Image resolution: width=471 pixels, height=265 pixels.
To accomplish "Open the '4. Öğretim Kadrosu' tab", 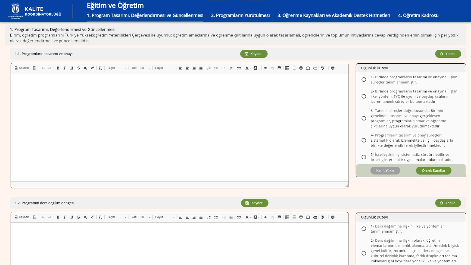I will coord(418,15).
